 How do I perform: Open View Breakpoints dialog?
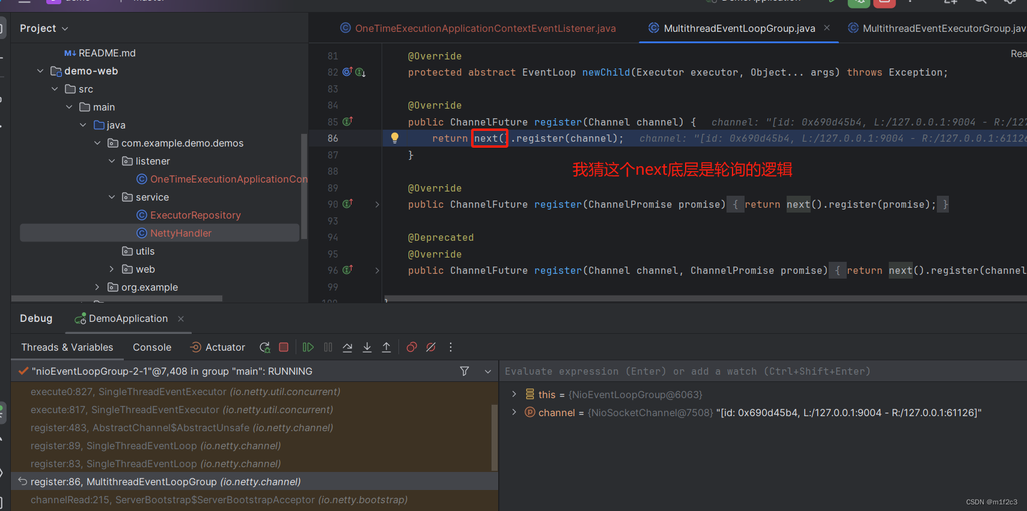412,347
